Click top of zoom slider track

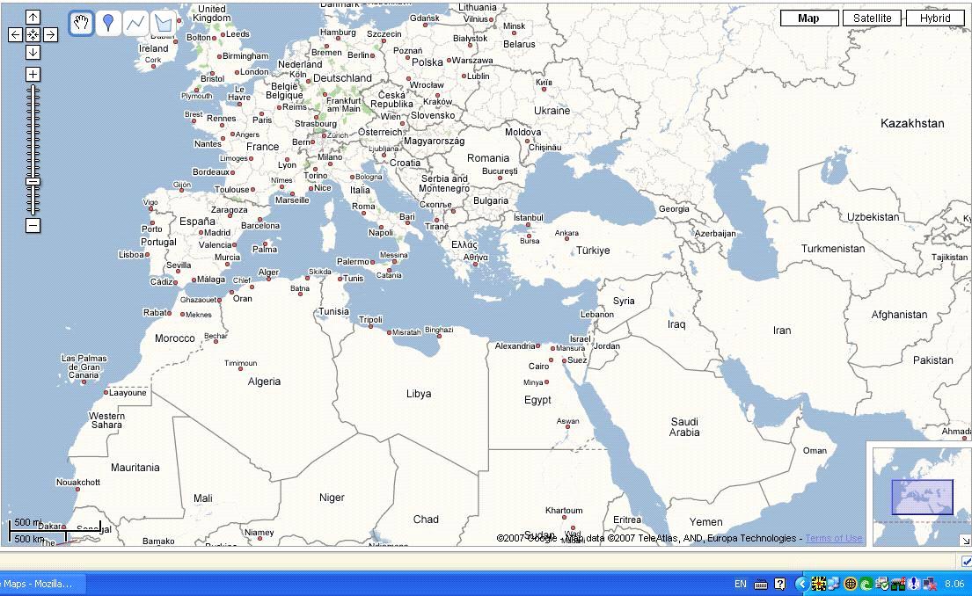pyautogui.click(x=33, y=88)
